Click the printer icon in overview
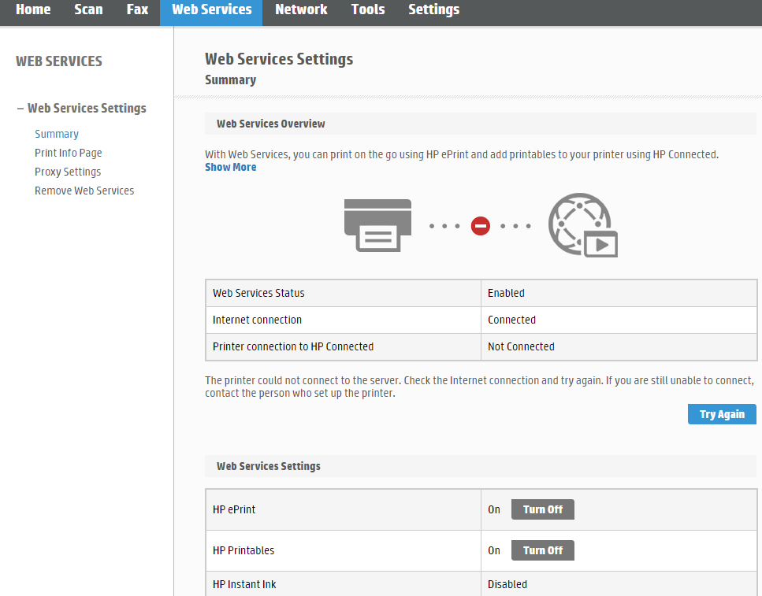762x596 pixels. pos(377,225)
